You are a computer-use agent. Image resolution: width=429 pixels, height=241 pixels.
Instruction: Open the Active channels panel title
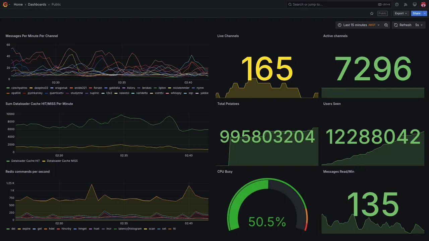tap(335, 36)
